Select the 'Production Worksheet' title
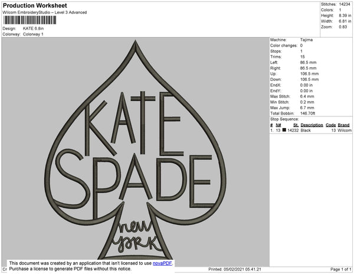 click(x=35, y=6)
